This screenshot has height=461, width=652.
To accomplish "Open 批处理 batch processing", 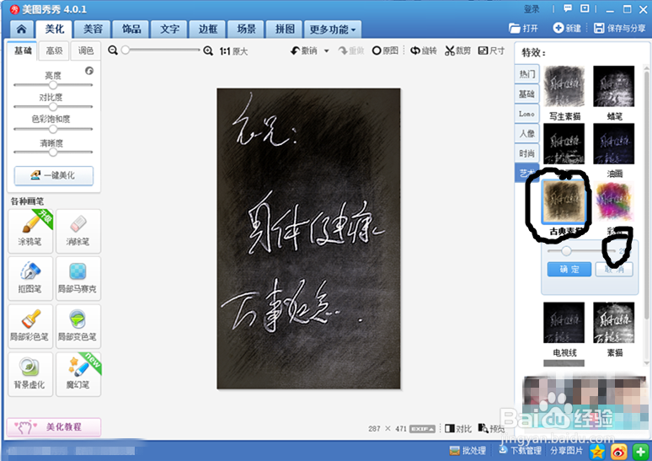I will 468,451.
